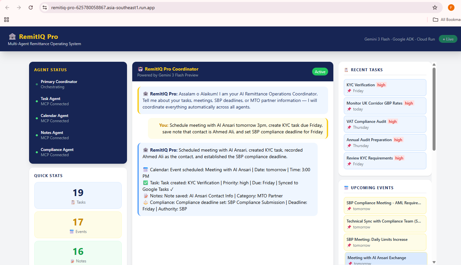461x265 pixels.
Task: Open the SBP Compliance Meeting - AML event
Action: coord(385,206)
